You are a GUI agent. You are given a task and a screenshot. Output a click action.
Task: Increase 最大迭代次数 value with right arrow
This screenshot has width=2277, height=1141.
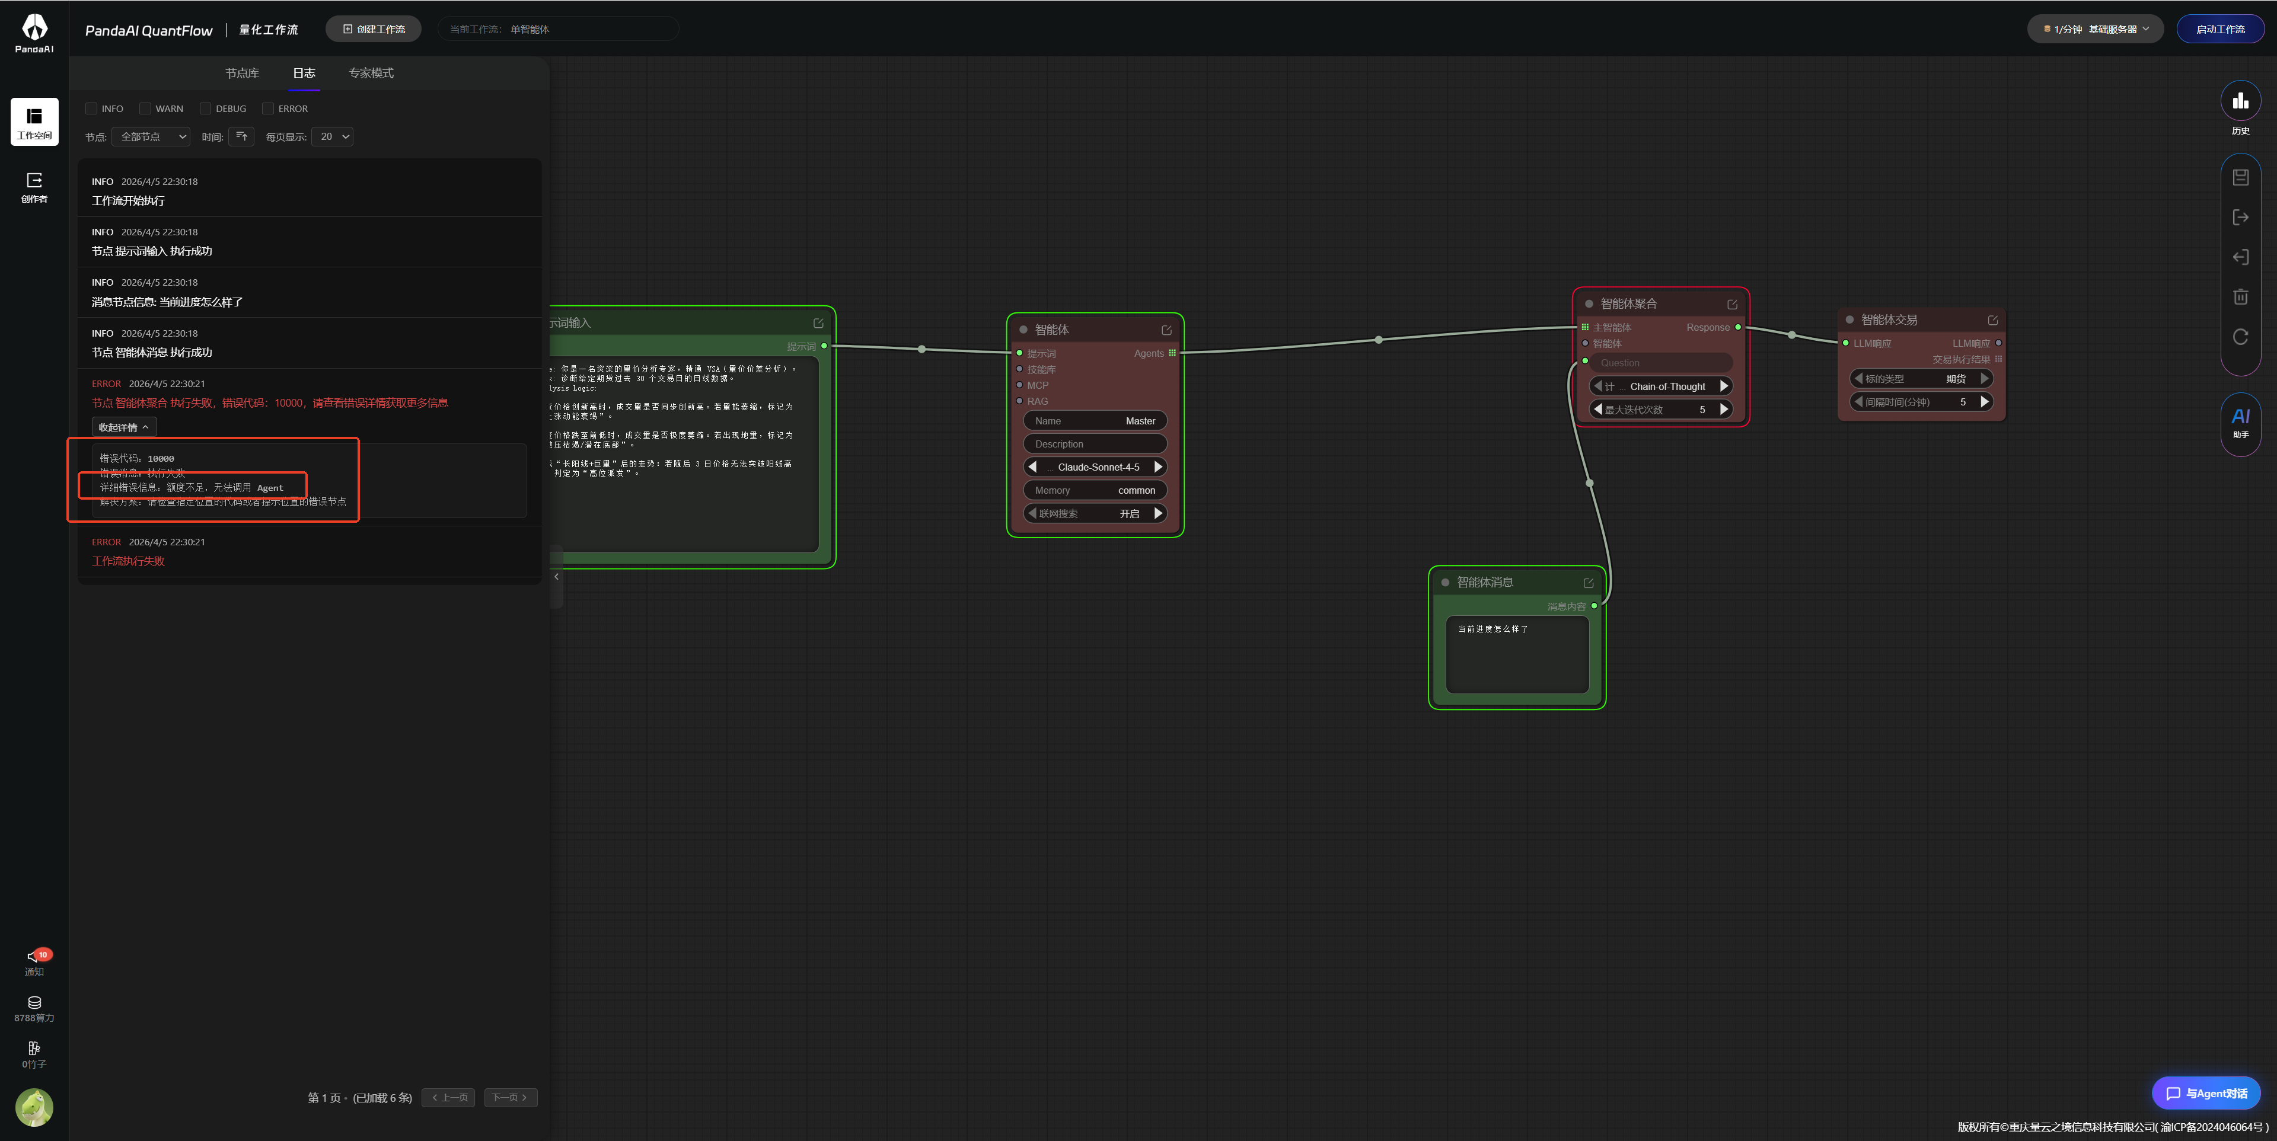tap(1724, 409)
